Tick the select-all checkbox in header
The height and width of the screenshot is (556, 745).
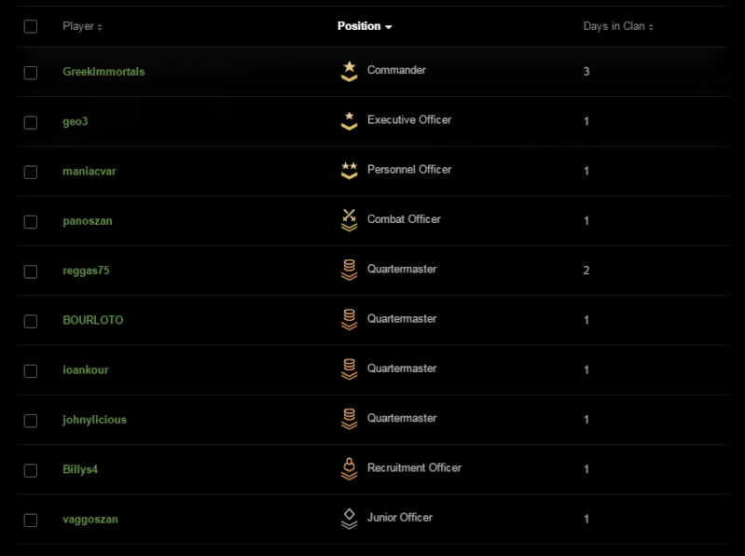31,27
